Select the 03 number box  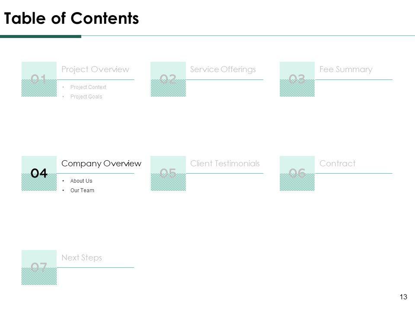[297, 79]
